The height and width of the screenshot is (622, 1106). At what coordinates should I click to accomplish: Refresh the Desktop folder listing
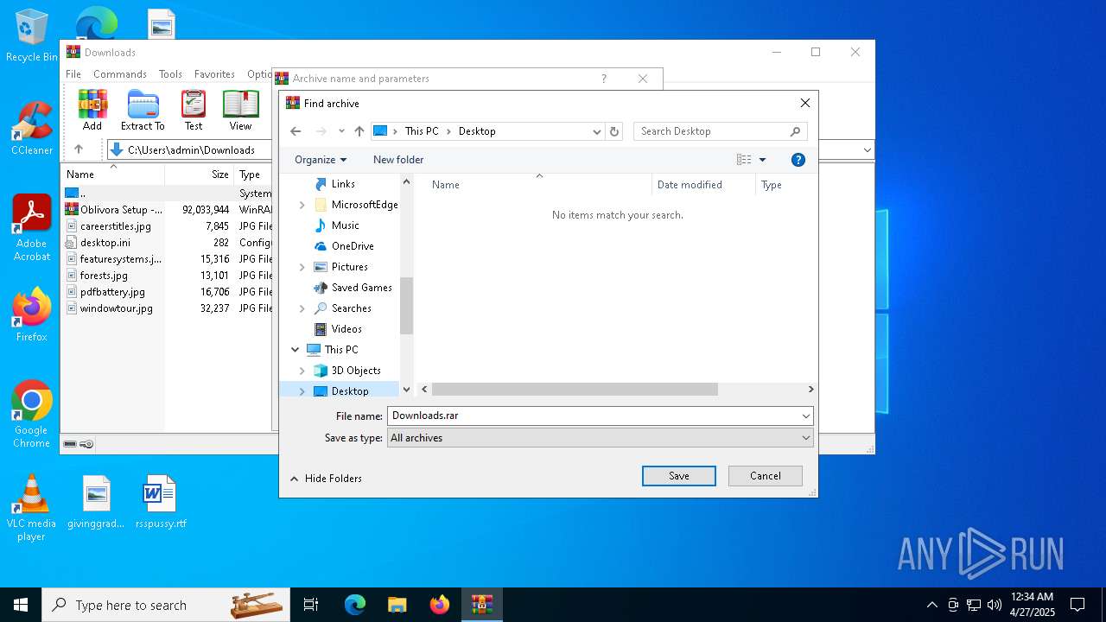[x=614, y=131]
